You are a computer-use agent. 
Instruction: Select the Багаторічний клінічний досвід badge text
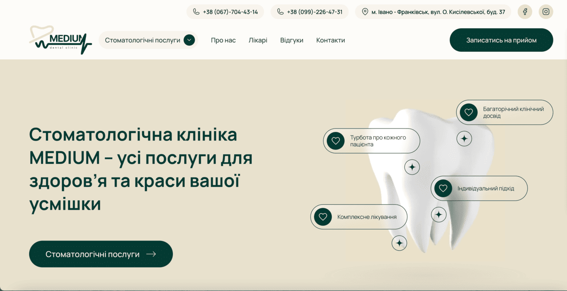coord(513,113)
